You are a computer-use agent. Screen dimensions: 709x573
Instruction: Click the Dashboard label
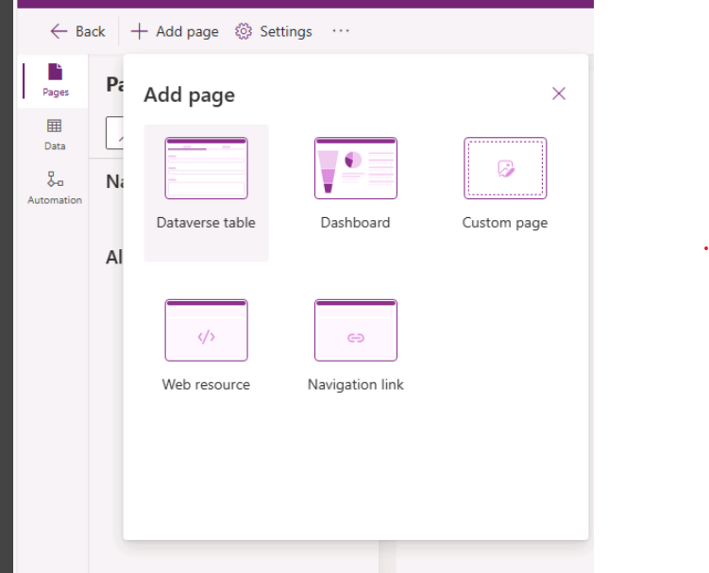click(355, 223)
